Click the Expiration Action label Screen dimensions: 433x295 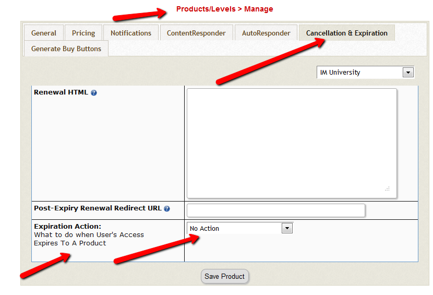[x=67, y=226]
